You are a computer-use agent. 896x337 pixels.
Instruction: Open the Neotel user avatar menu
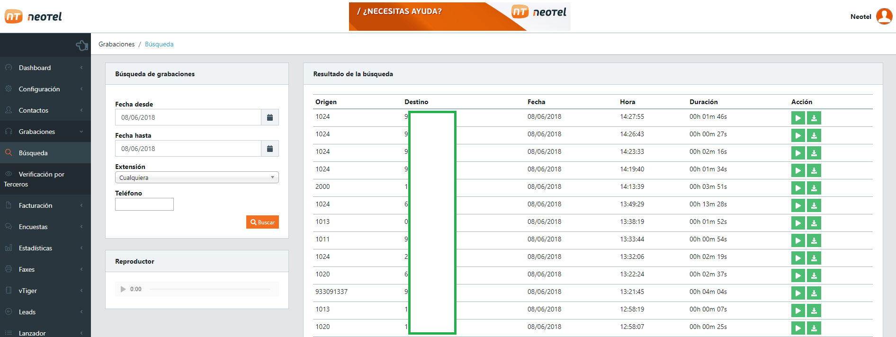pyautogui.click(x=884, y=17)
